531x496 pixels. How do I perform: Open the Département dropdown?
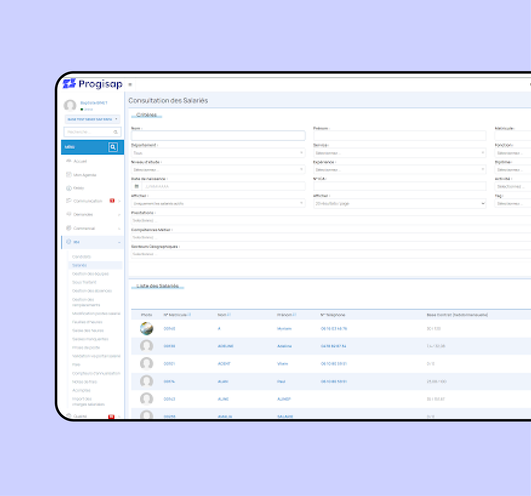click(218, 153)
